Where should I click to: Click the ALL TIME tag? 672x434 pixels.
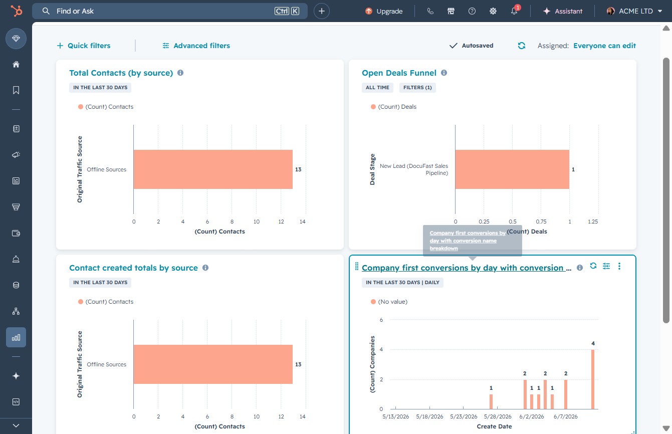[x=377, y=88]
